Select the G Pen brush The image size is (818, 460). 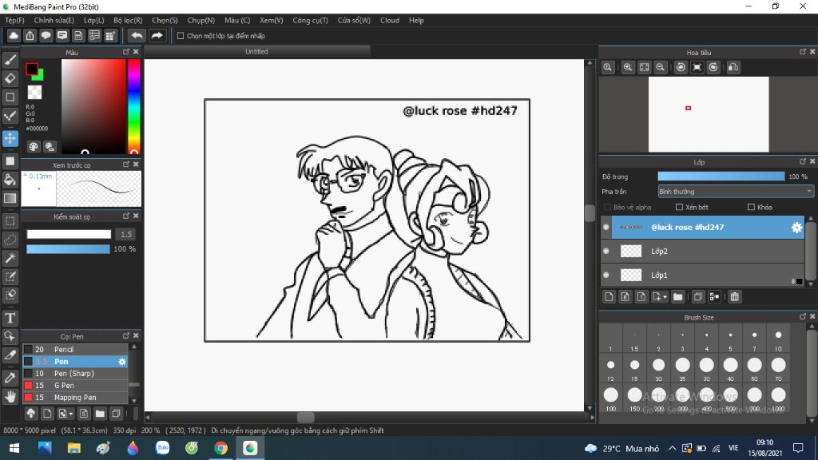click(x=65, y=386)
